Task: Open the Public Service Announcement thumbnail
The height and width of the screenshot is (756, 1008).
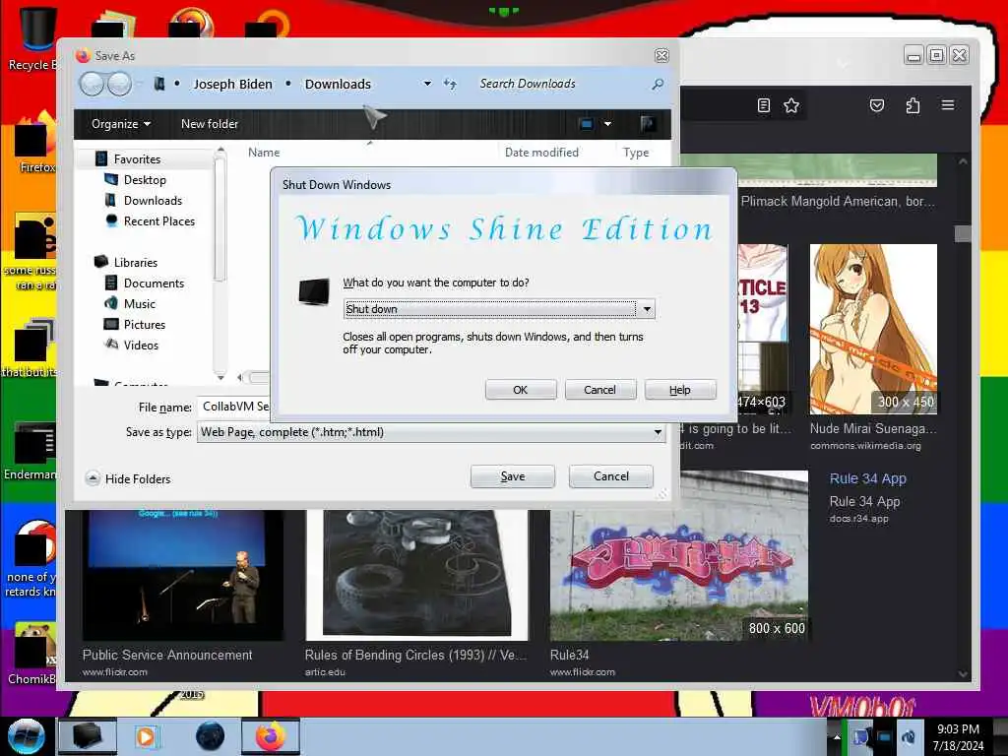Action: point(182,575)
